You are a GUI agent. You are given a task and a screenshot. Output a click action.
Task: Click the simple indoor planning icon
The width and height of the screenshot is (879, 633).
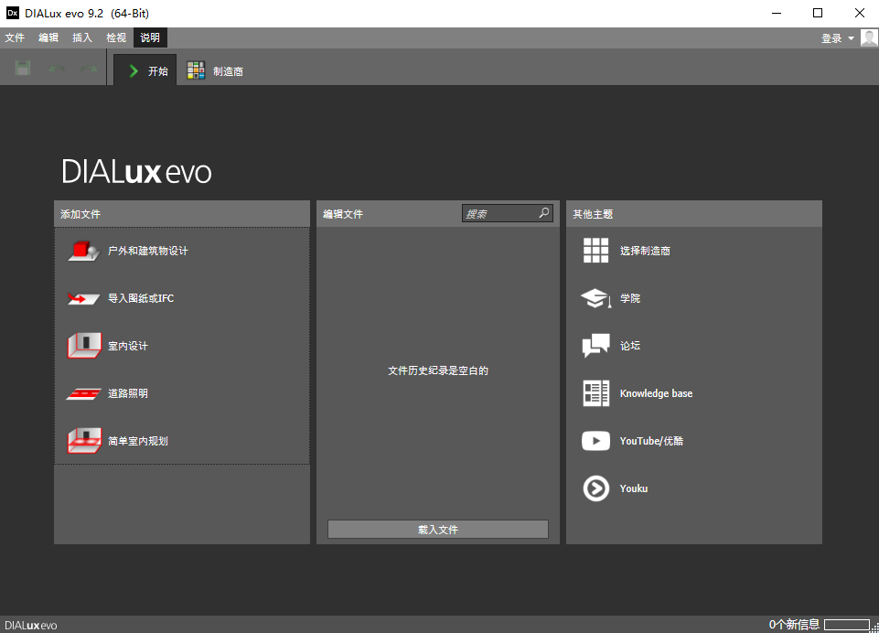pyautogui.click(x=83, y=441)
